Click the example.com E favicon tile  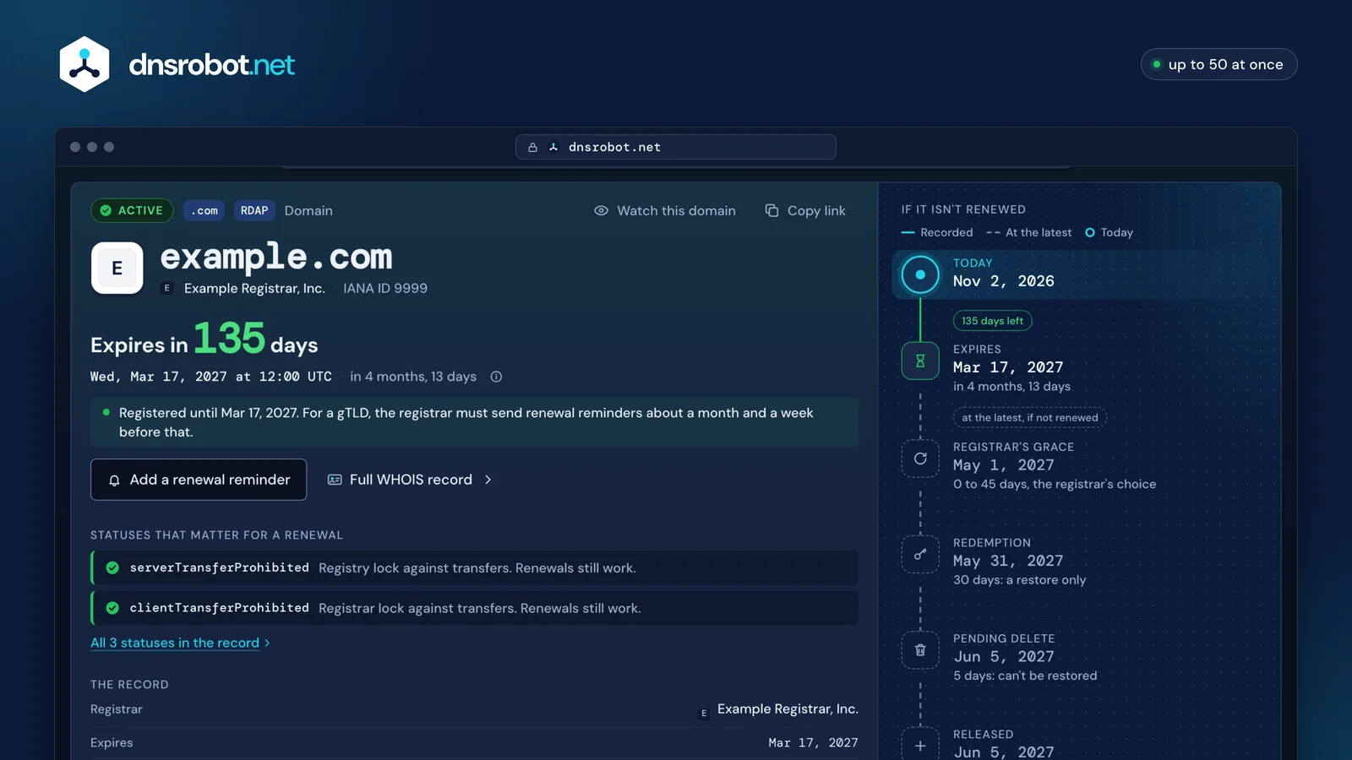(x=117, y=268)
